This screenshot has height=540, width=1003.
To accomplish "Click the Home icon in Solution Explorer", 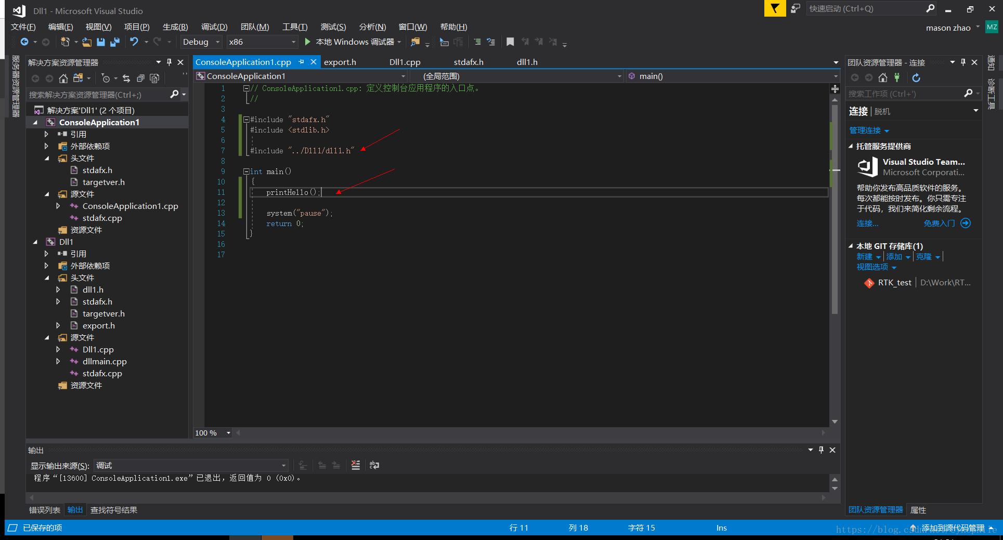I will tap(63, 78).
